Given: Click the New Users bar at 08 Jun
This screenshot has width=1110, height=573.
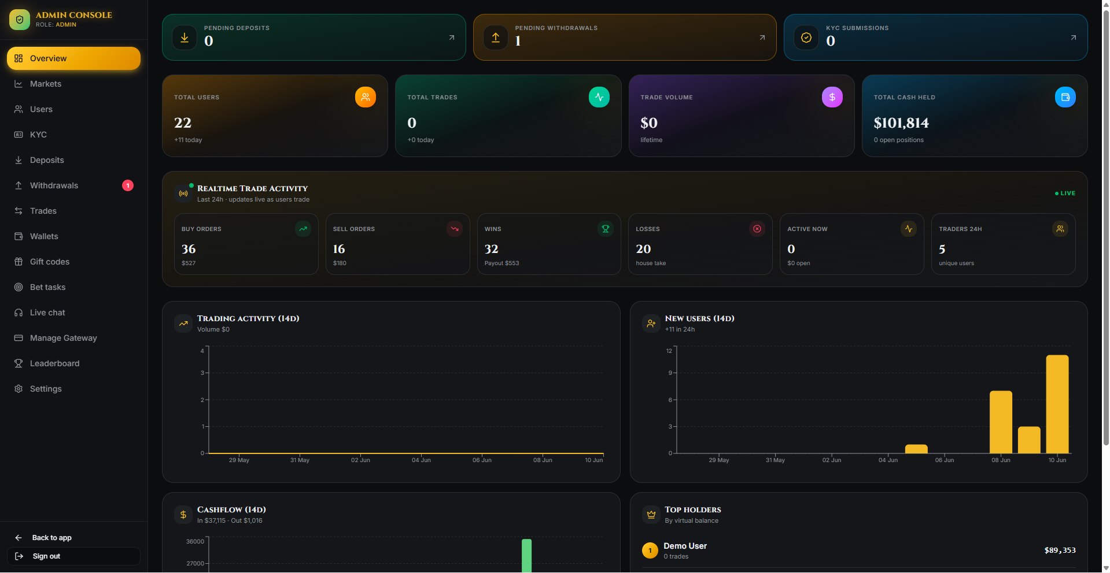Looking at the screenshot, I should click(x=1001, y=422).
